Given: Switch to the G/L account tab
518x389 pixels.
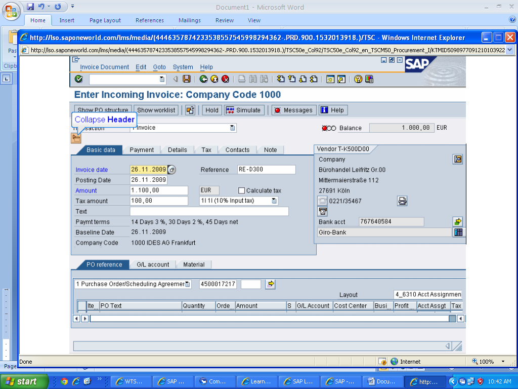Looking at the screenshot, I should pyautogui.click(x=153, y=264).
